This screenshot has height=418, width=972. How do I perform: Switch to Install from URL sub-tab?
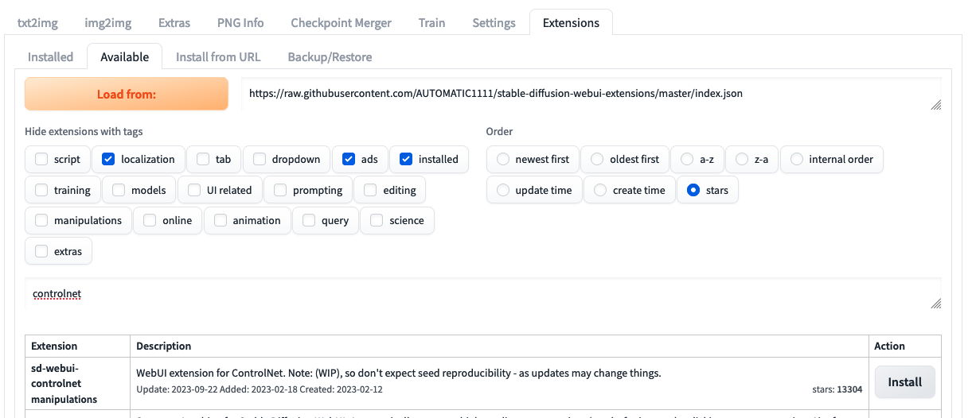[x=217, y=56]
